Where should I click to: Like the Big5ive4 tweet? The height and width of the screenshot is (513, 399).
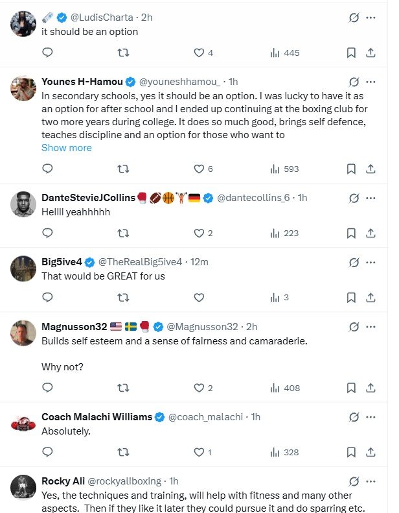pyautogui.click(x=199, y=297)
